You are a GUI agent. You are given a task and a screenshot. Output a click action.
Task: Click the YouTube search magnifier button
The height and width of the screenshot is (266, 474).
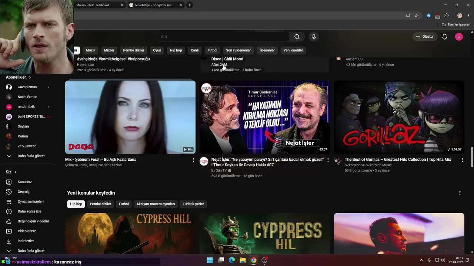click(297, 37)
